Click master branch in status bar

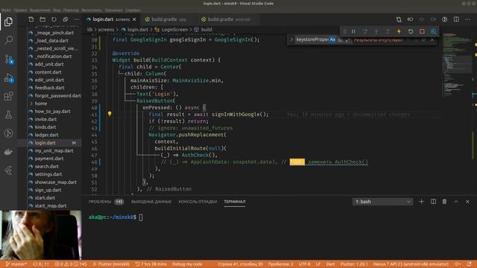16,264
